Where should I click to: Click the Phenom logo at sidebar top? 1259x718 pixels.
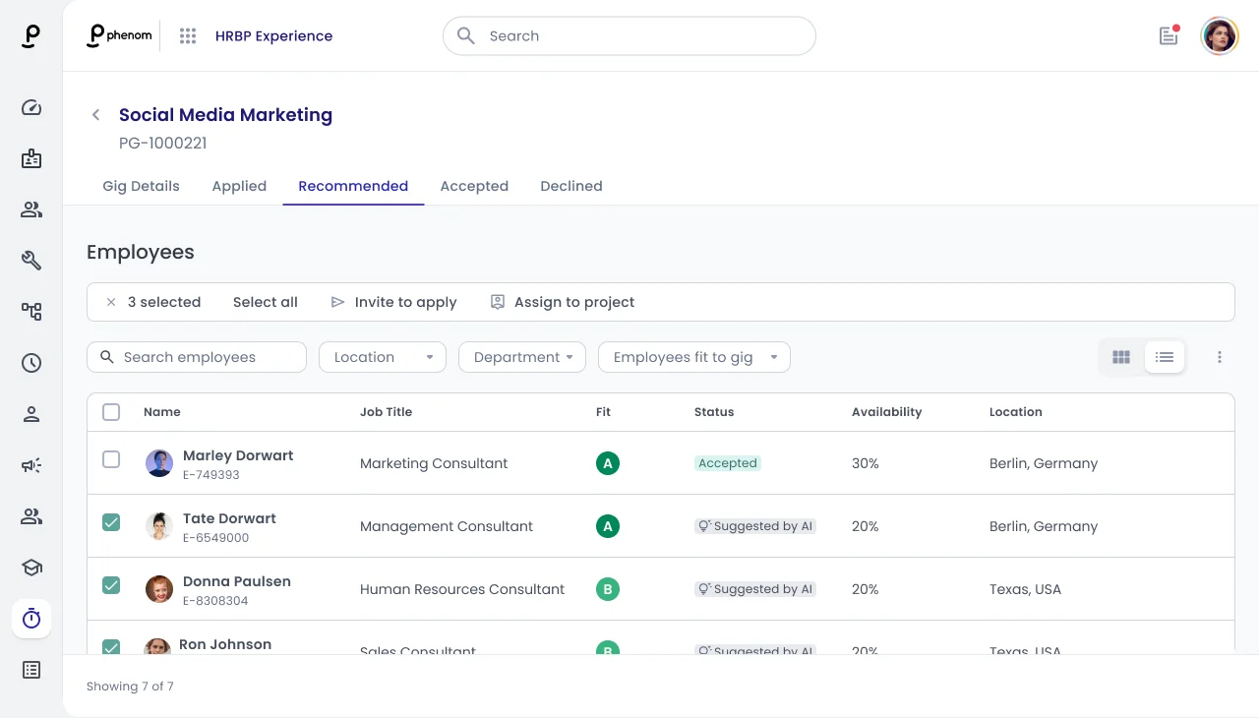pyautogui.click(x=31, y=36)
